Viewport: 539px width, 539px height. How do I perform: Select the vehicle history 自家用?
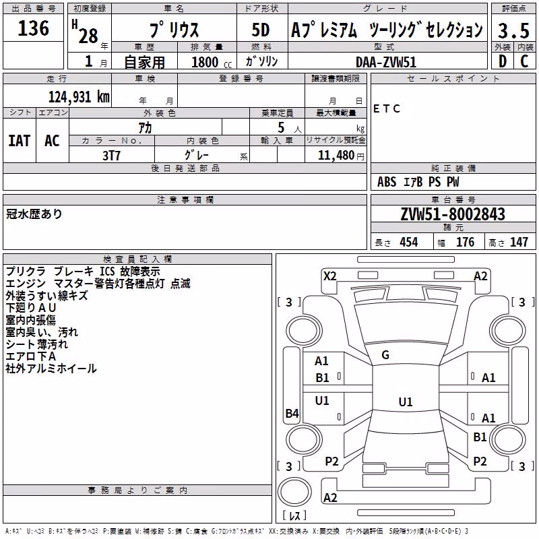144,62
